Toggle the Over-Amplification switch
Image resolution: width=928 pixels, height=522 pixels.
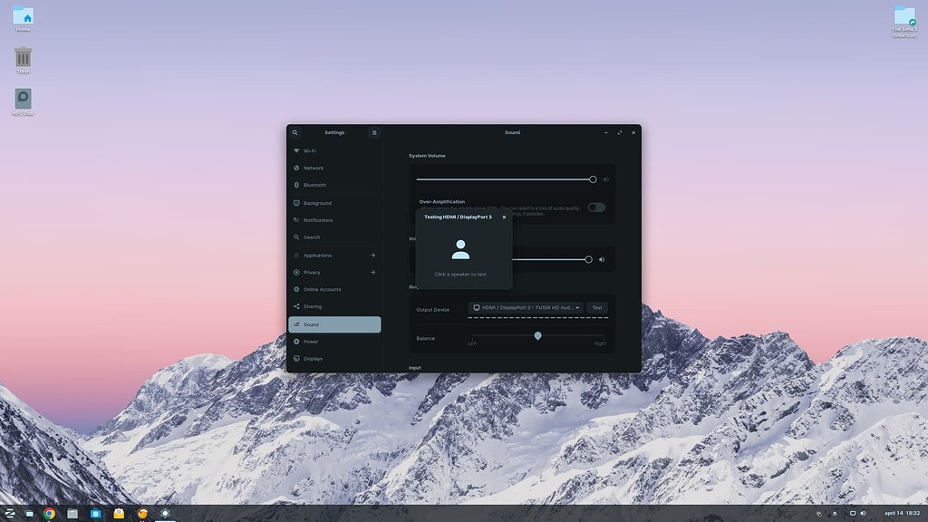click(596, 208)
